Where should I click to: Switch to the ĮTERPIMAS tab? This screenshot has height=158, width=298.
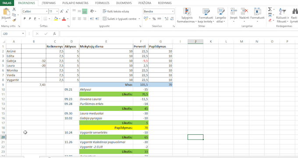pos(49,3)
